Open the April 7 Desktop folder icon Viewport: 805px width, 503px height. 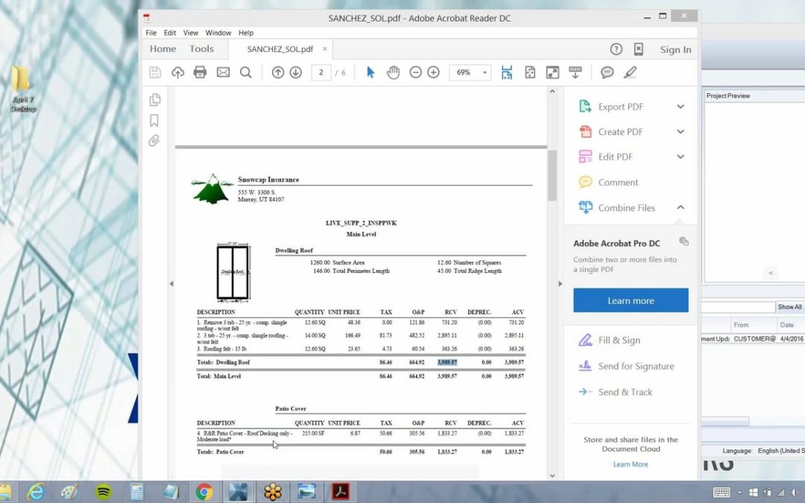[x=22, y=88]
